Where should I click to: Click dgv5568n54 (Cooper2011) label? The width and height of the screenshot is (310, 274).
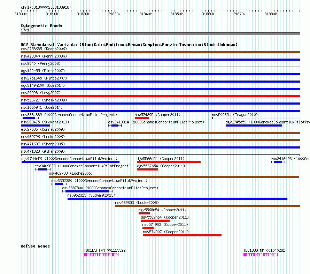pos(162,210)
